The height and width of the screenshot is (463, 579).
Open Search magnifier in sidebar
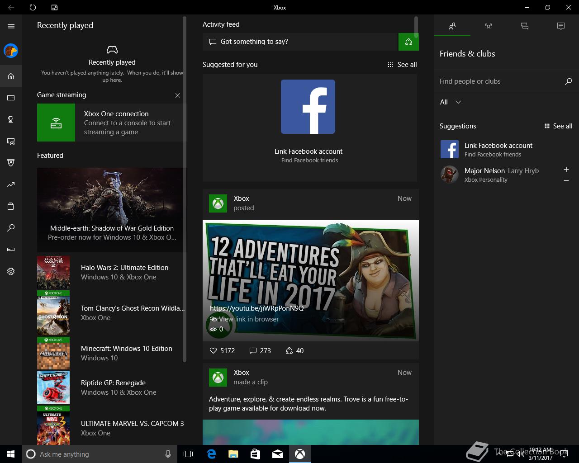coord(11,228)
